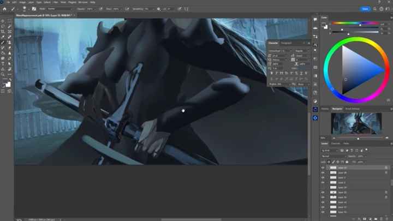Select the Lasso tool
Image resolution: width=393 pixels, height=221 pixels.
[x=3, y=26]
